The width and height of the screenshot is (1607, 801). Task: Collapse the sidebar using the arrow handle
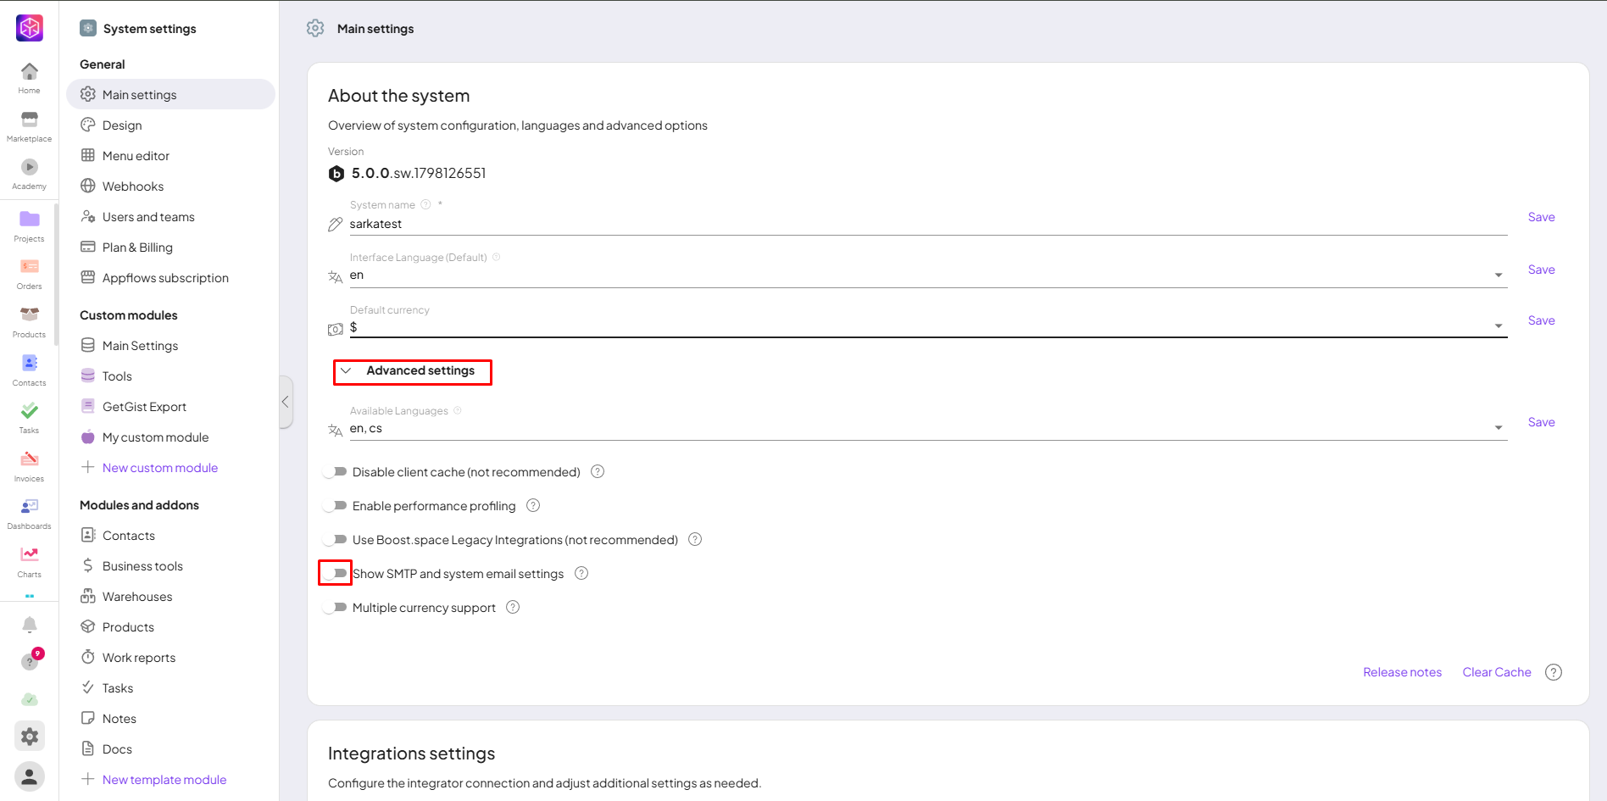(x=286, y=402)
